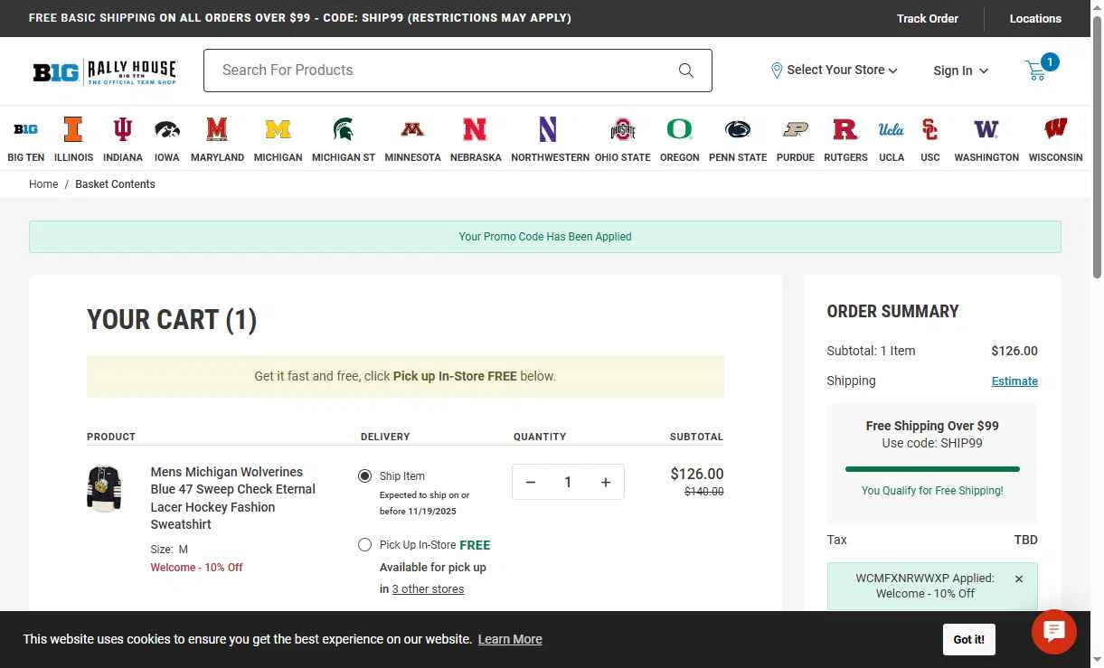Click the Size: M label
Screen dimensions: 1104x668
point(169,550)
